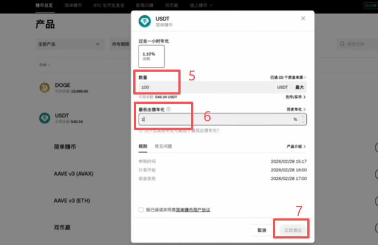
Task: Click the 取消 cancel button
Action: [x=262, y=230]
